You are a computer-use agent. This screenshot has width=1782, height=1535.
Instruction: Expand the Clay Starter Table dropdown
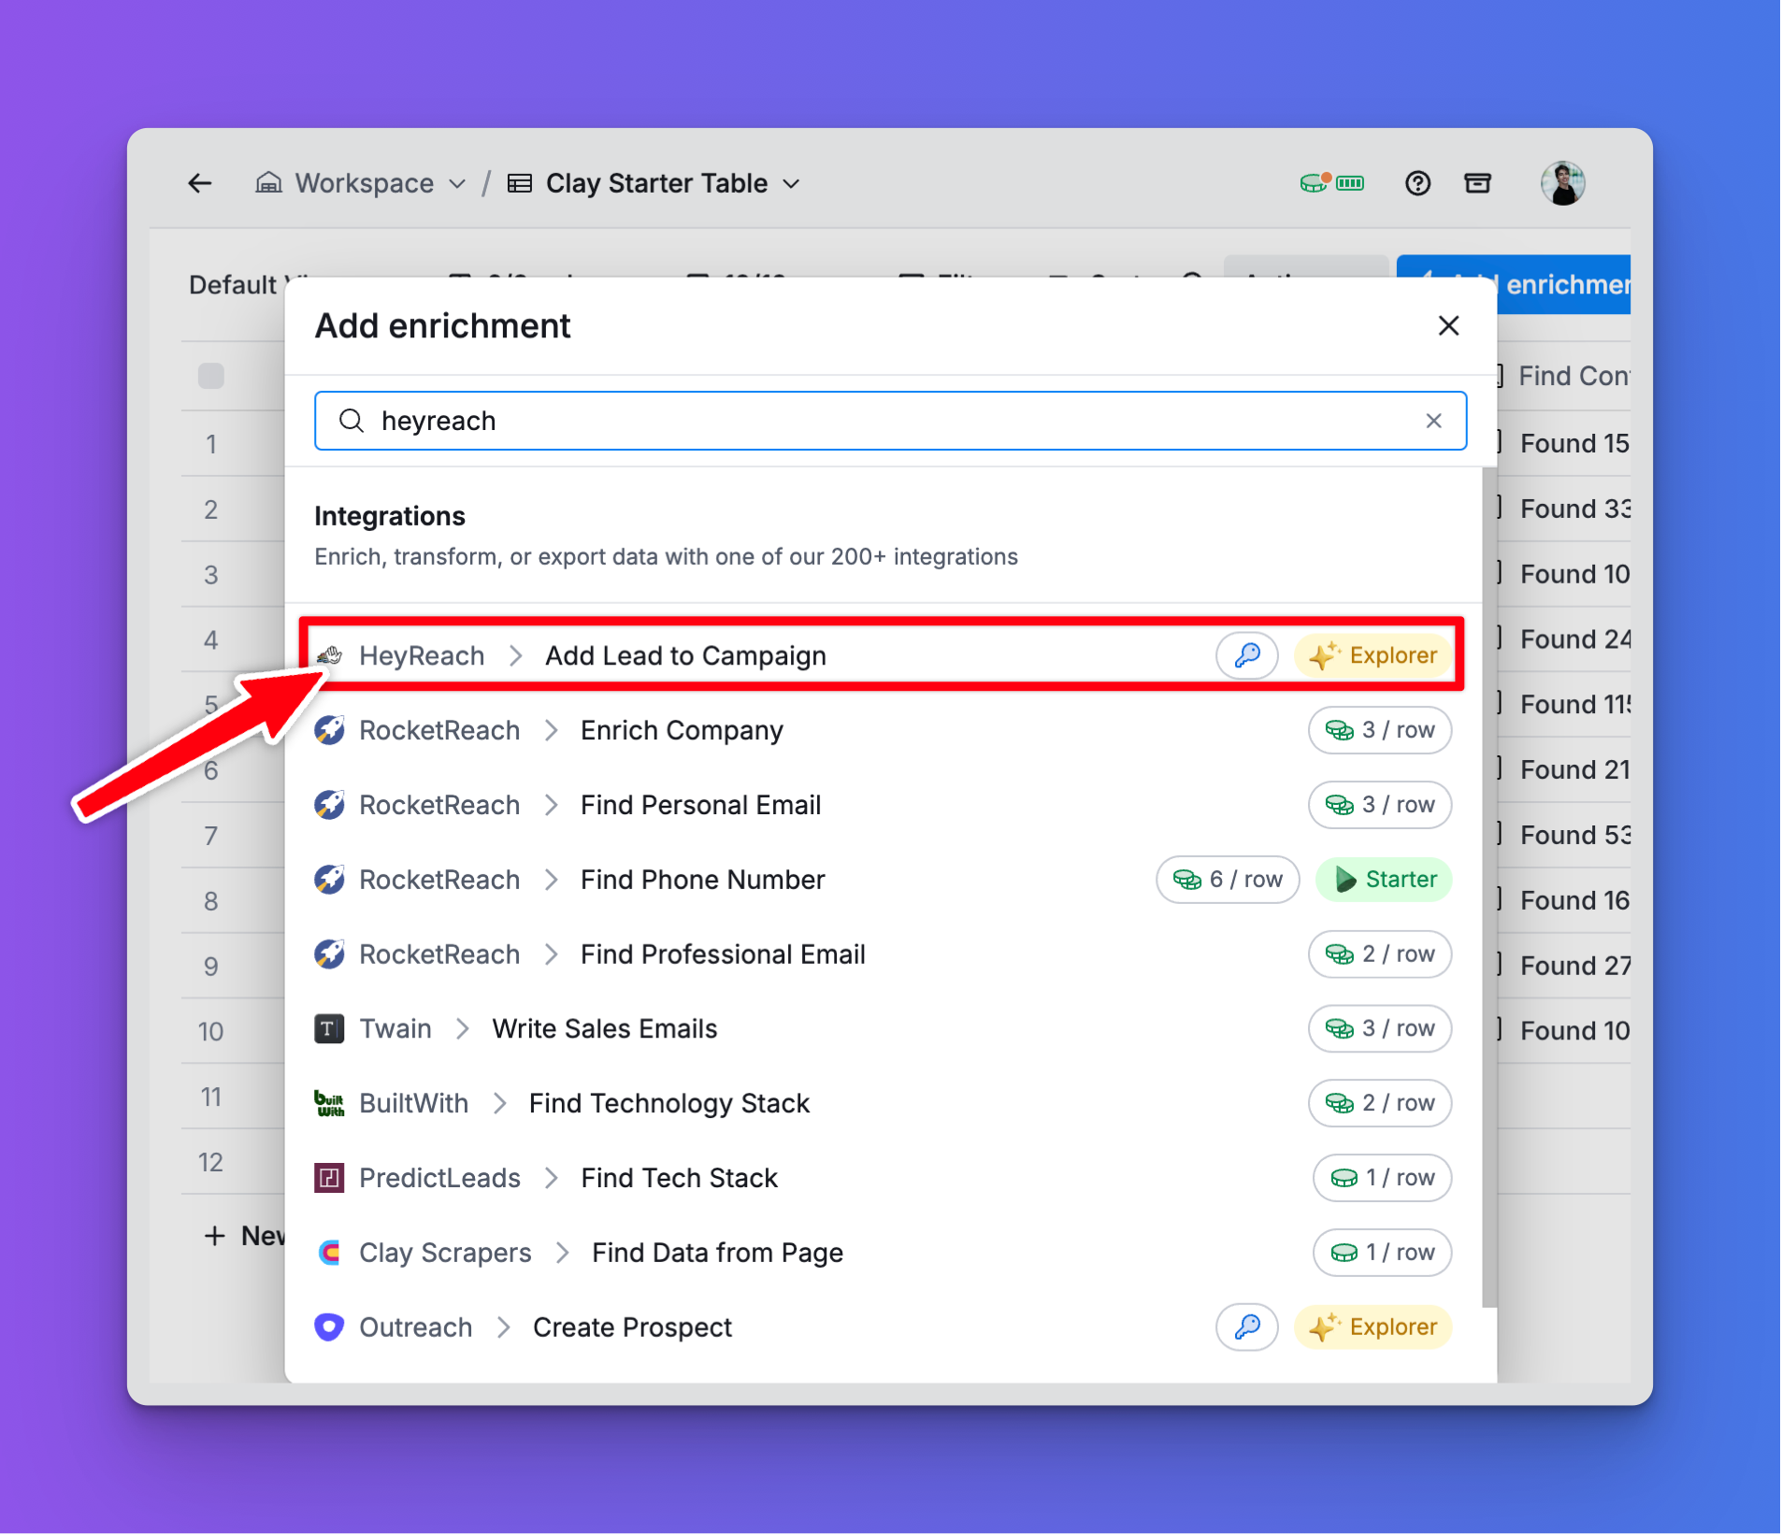pyautogui.click(x=792, y=184)
